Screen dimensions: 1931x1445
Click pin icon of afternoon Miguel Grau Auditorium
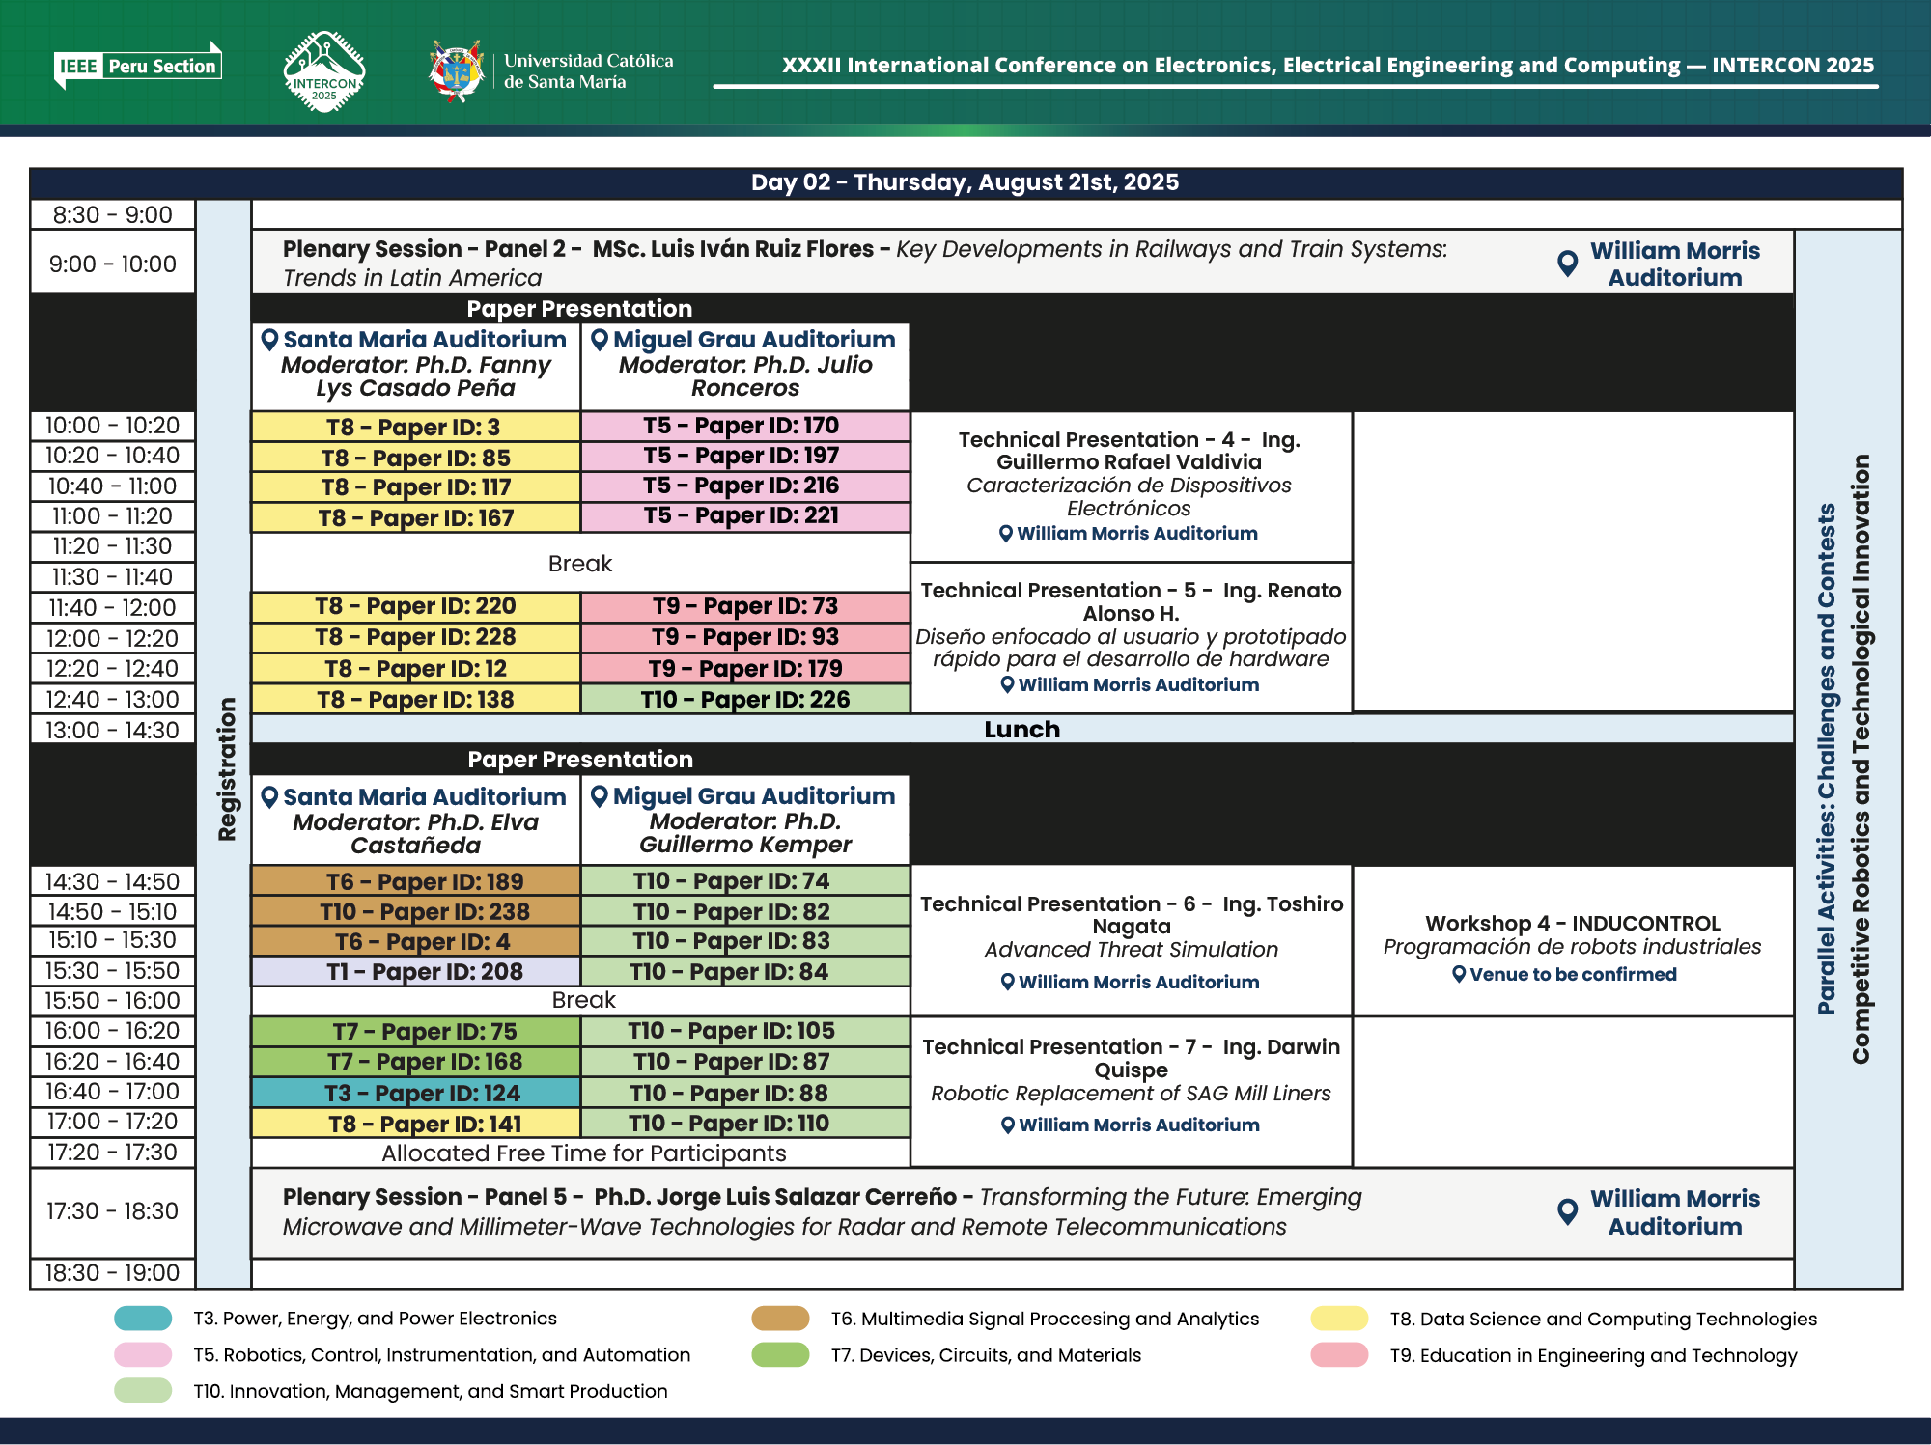600,796
